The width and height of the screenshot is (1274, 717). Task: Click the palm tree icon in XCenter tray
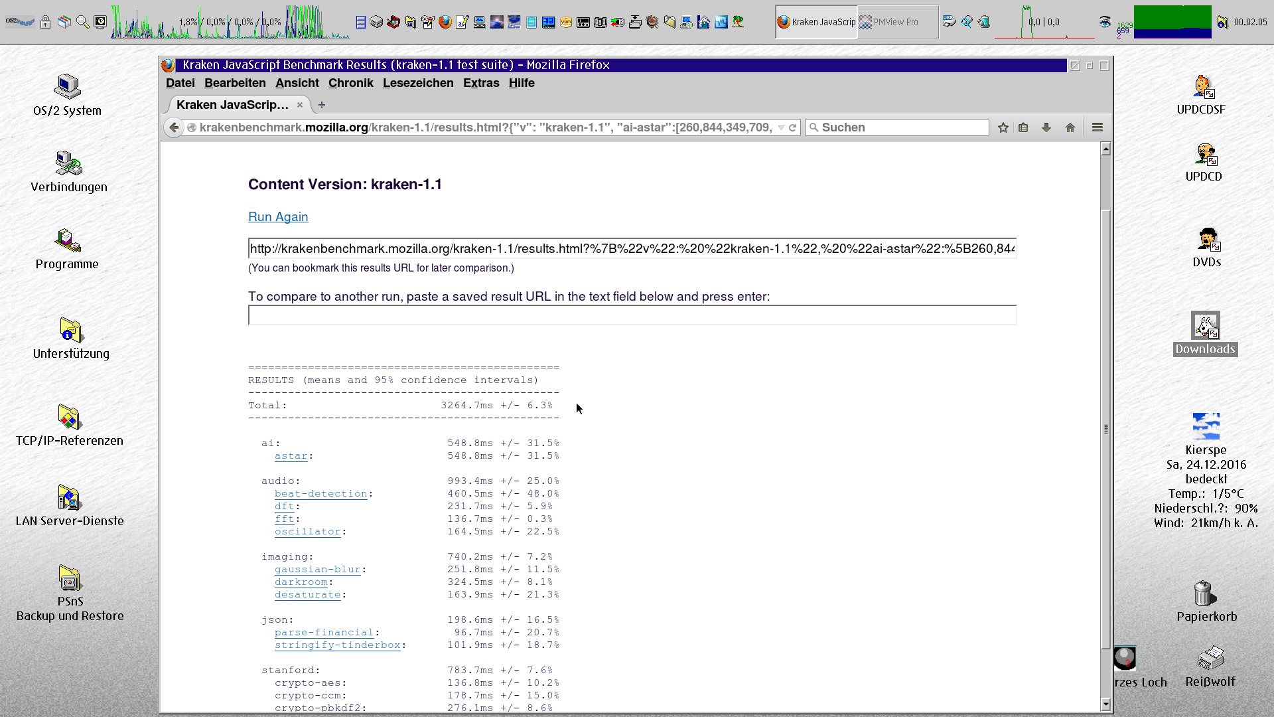point(738,23)
